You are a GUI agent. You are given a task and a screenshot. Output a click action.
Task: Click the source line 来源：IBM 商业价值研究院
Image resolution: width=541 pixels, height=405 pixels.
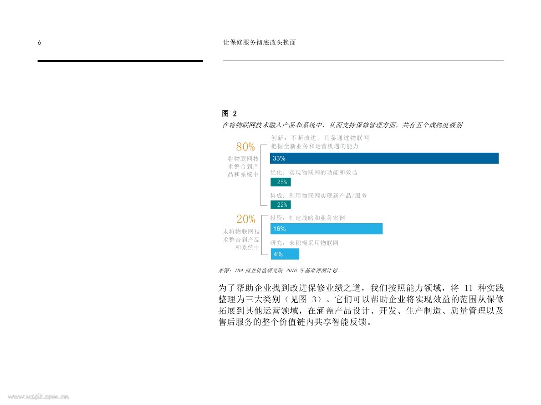point(280,271)
